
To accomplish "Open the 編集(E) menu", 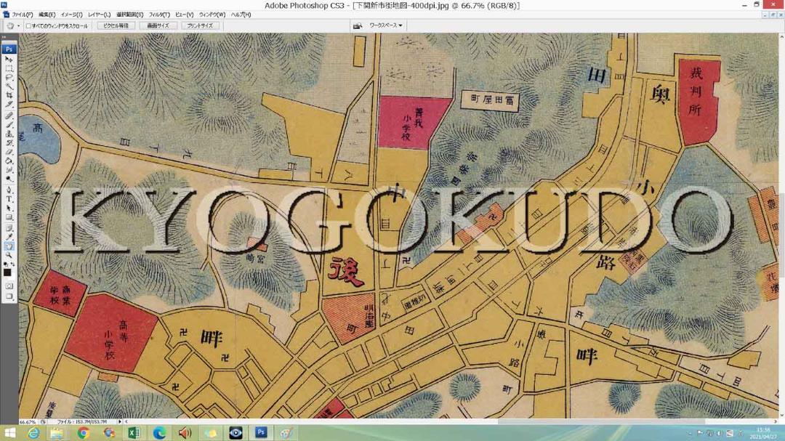I will click(47, 15).
